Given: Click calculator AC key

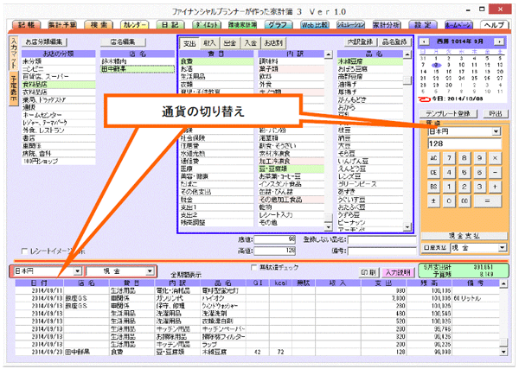Looking at the screenshot, I should (x=433, y=158).
